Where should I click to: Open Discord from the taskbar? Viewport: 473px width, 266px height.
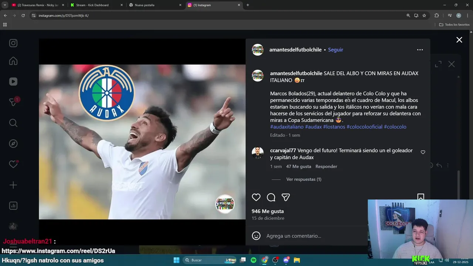(286, 260)
